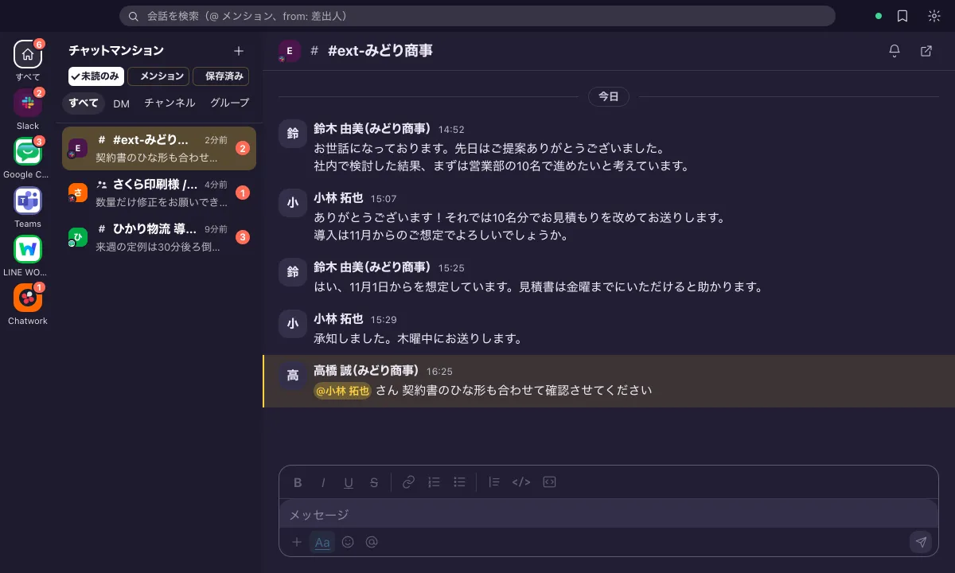Image resolution: width=955 pixels, height=573 pixels.
Task: Click the 今日 date divider label
Action: coord(609,96)
